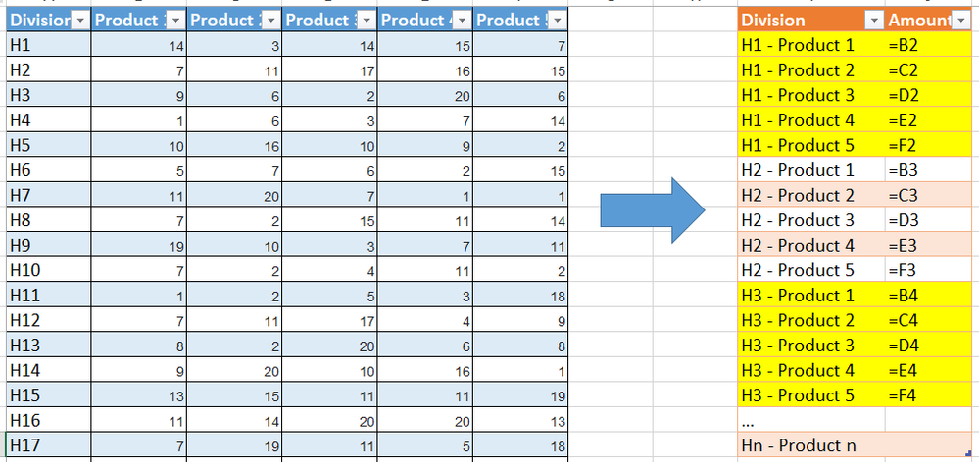Screen dimensions: 979x462
Task: Open the Product 3 column filter dropdown
Action: [367, 22]
